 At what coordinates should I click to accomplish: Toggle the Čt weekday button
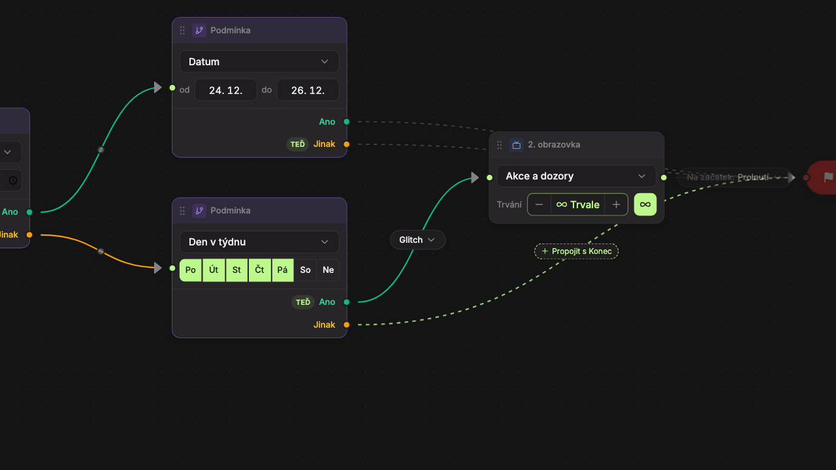point(259,270)
